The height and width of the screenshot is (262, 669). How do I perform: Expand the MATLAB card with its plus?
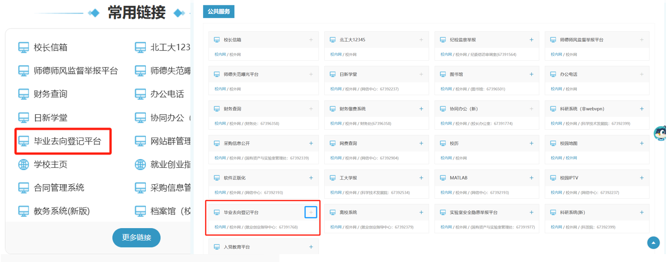pyautogui.click(x=531, y=178)
